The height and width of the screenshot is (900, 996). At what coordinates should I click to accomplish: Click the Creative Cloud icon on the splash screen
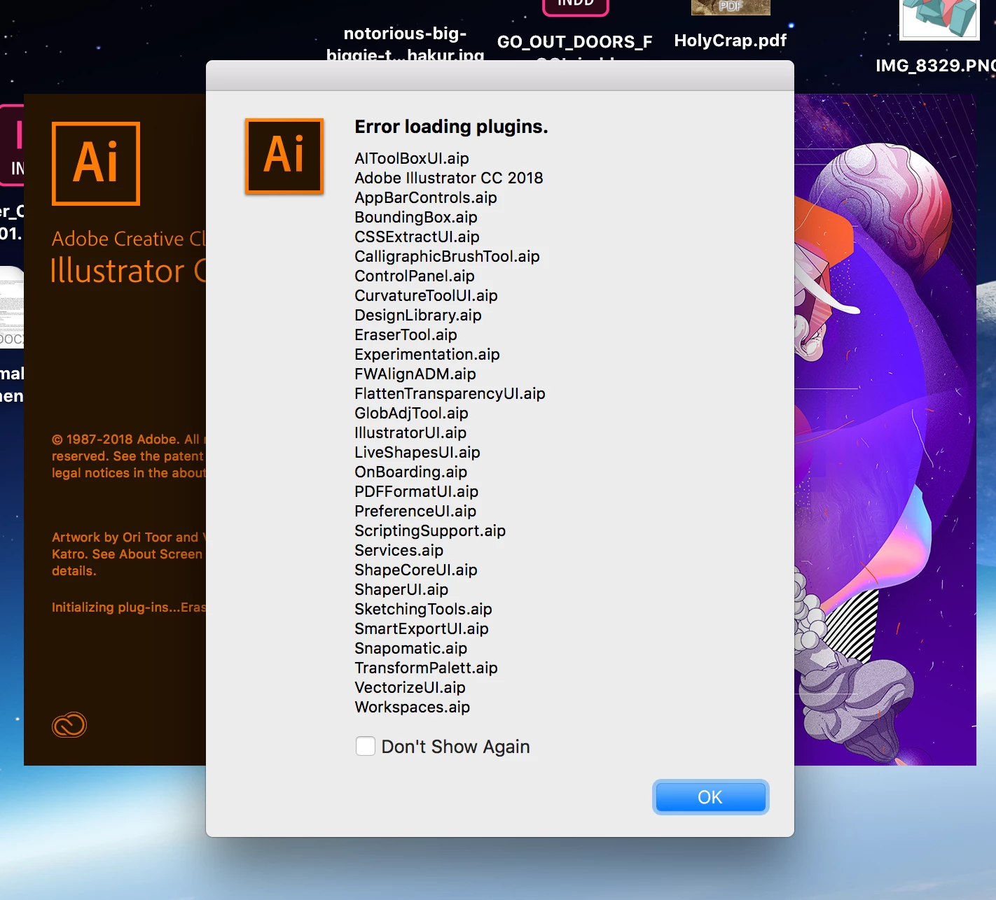click(69, 724)
